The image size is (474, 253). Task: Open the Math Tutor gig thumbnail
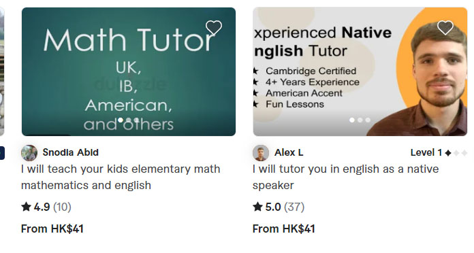pyautogui.click(x=129, y=71)
